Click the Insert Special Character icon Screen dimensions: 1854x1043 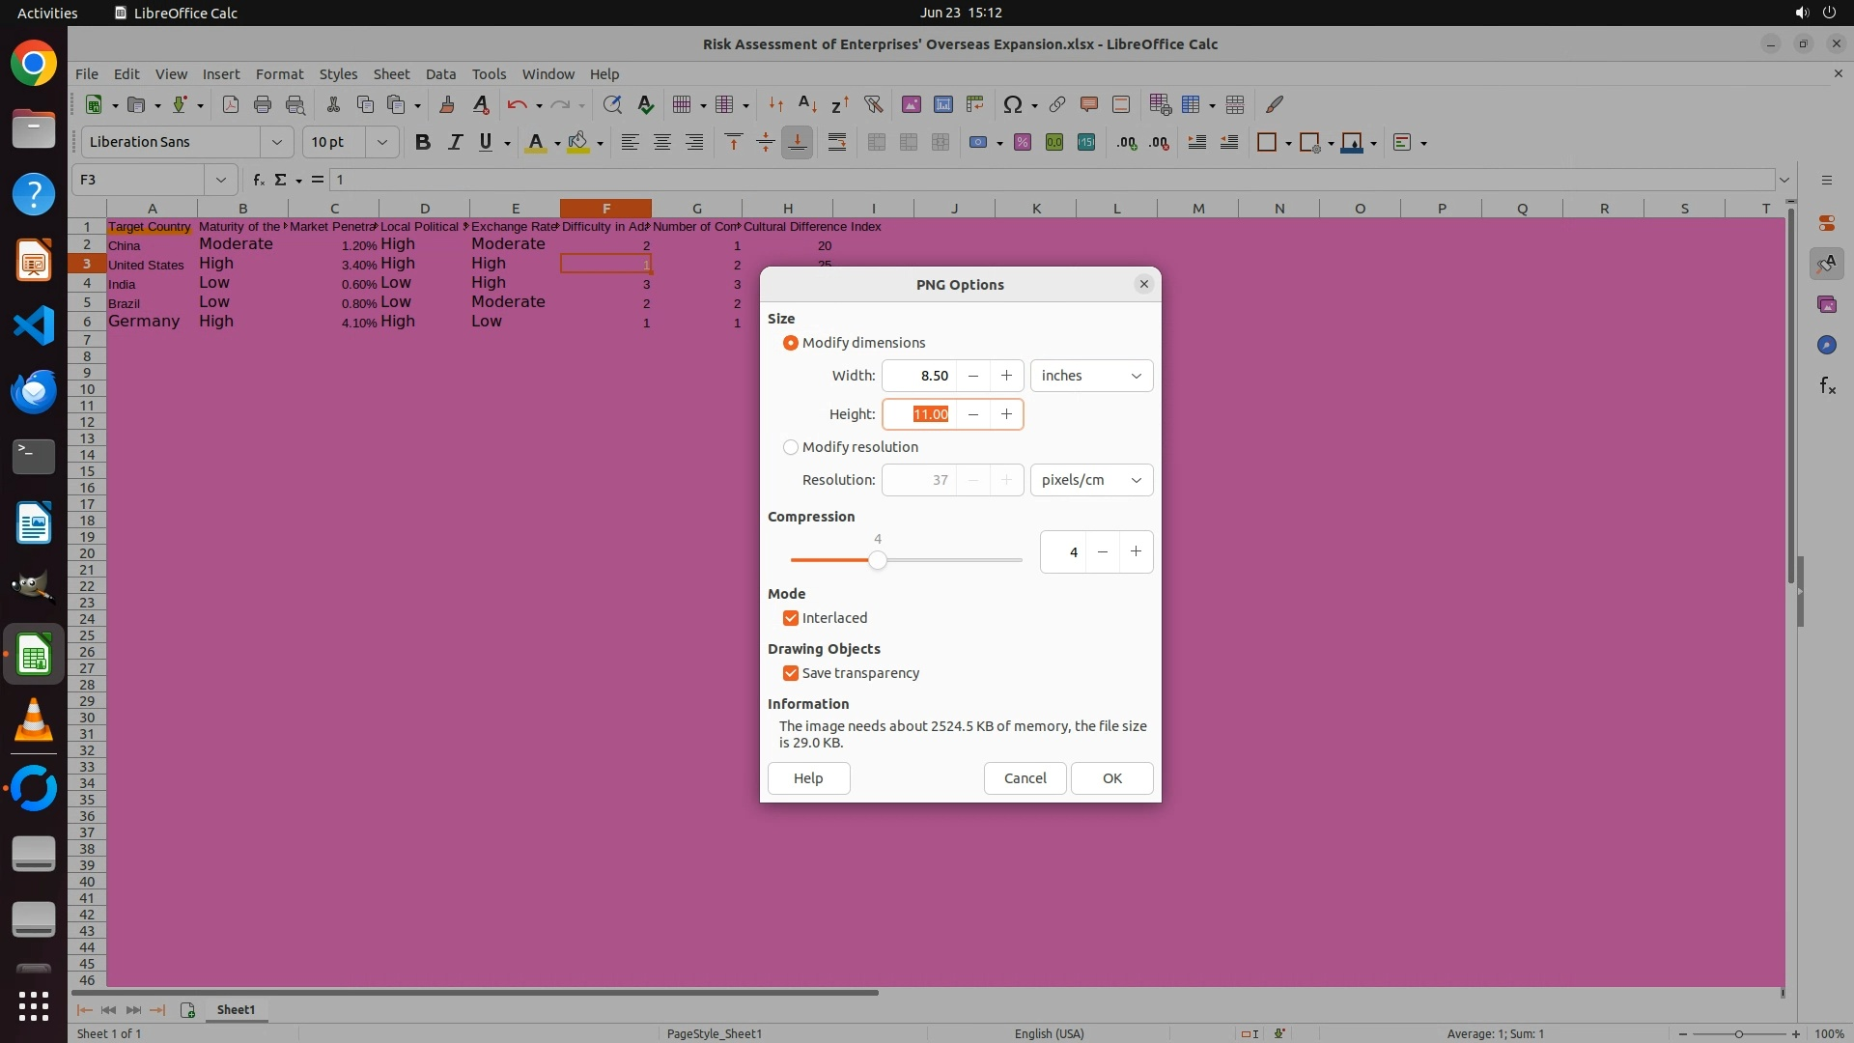pos(1012,104)
